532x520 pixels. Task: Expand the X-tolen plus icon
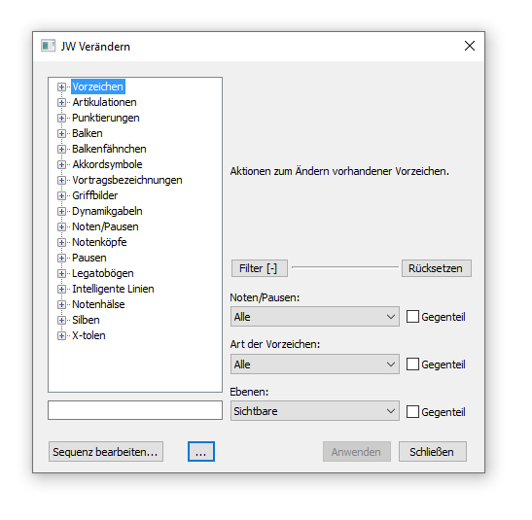[x=61, y=335]
